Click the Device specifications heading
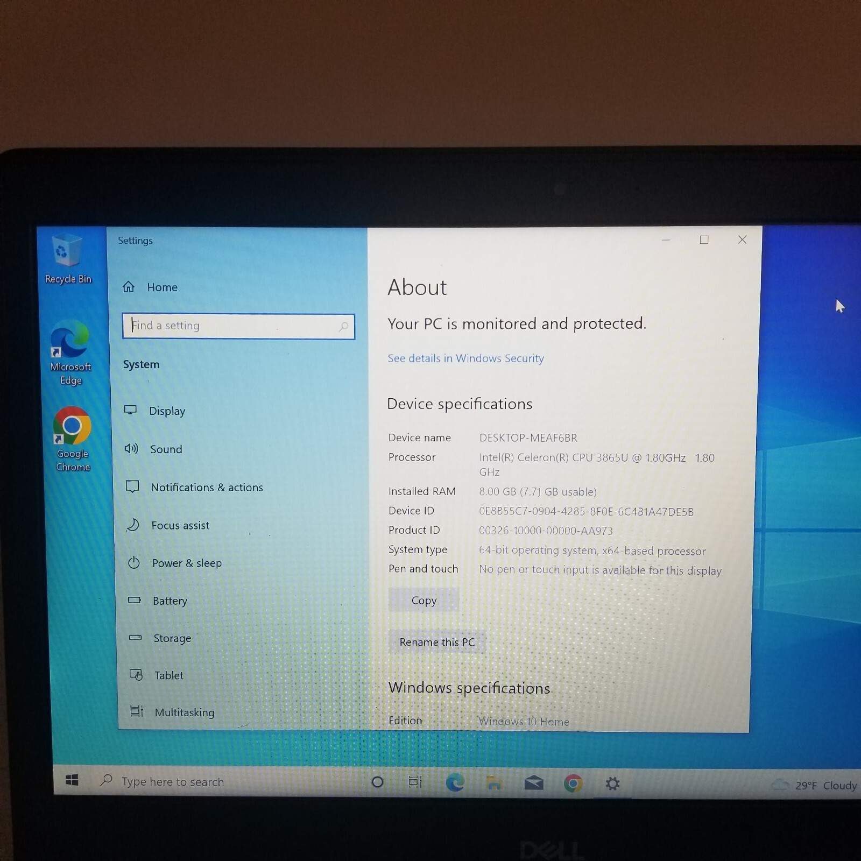 460,404
